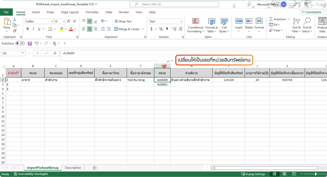Open the Cell Styles gallery

[x=224, y=25]
